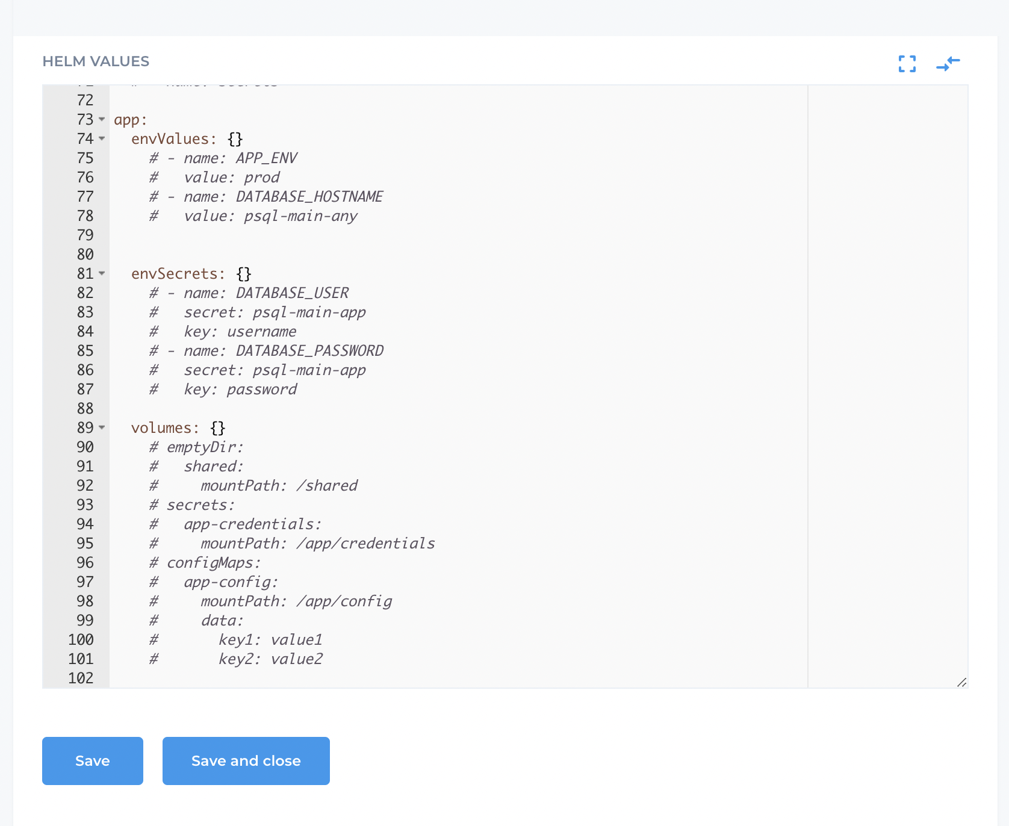Click the Save and close button

point(246,760)
